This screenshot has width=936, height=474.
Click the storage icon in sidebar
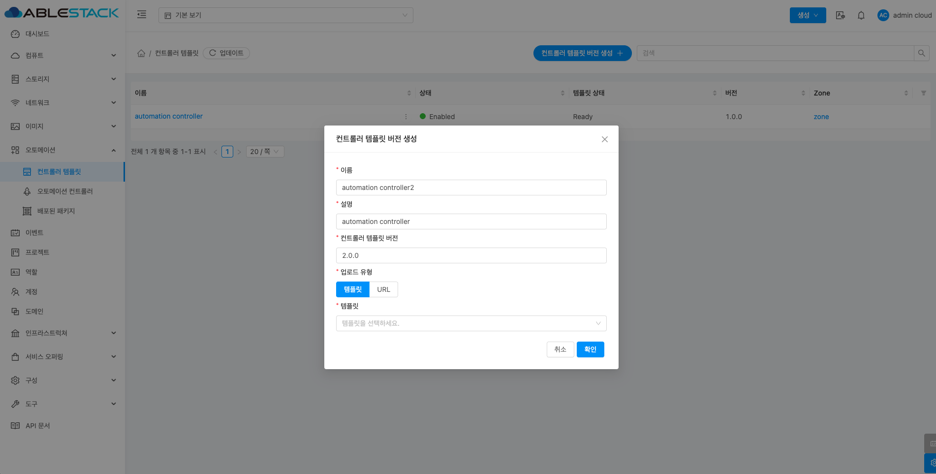15,79
